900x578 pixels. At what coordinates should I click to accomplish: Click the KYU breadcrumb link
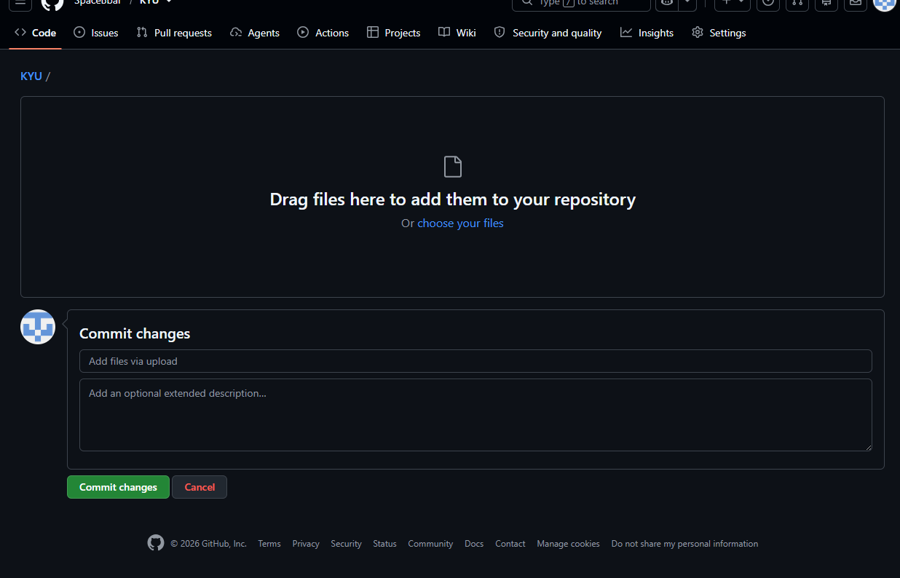(31, 76)
